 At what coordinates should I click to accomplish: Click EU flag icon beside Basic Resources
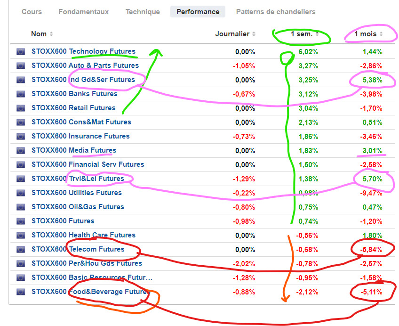[x=21, y=278]
